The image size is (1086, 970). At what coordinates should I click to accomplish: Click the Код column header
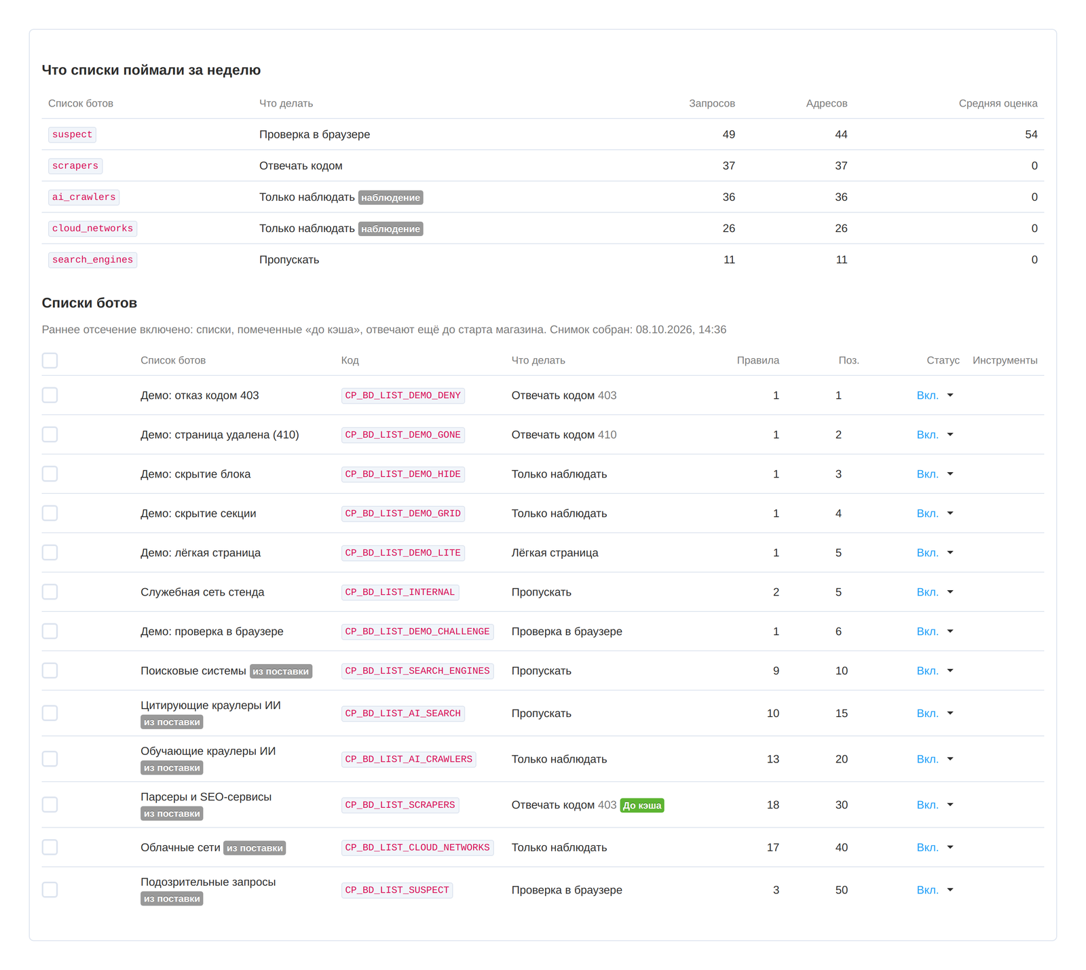coord(350,360)
